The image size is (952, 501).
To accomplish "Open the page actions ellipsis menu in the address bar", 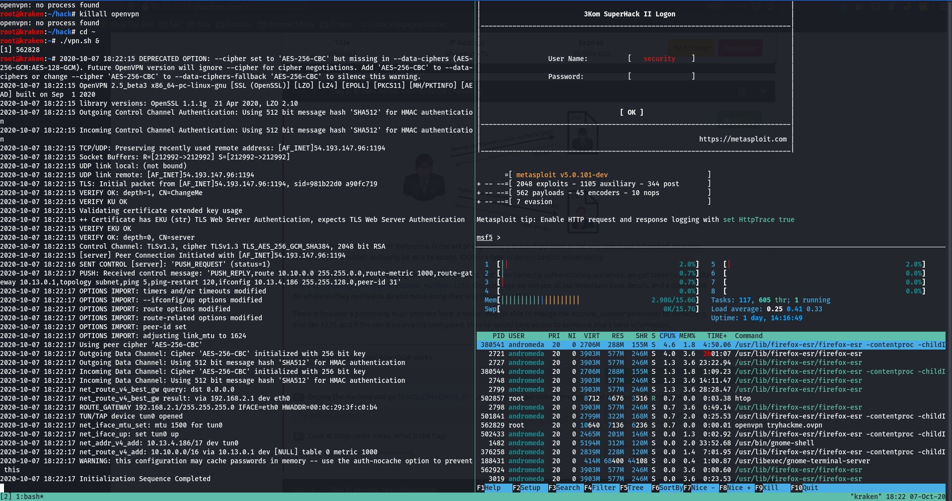I will pyautogui.click(x=742, y=6).
